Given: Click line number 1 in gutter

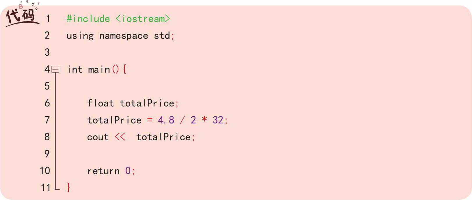Looking at the screenshot, I should pyautogui.click(x=48, y=19).
